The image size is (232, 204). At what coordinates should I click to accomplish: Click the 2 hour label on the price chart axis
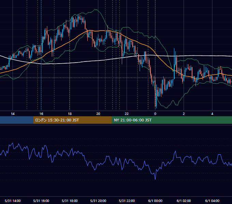(x=184, y=114)
